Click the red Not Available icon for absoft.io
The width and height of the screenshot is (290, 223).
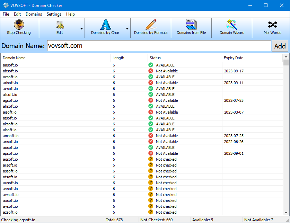(x=150, y=71)
